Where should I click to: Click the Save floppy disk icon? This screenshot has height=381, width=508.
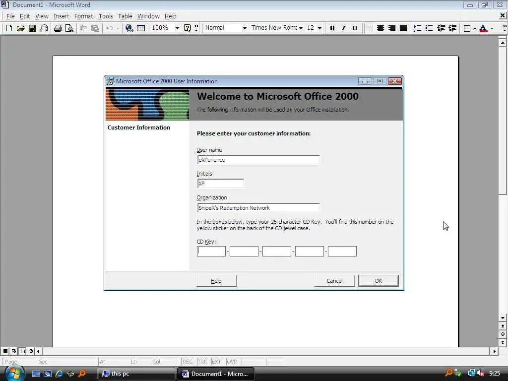pyautogui.click(x=32, y=28)
